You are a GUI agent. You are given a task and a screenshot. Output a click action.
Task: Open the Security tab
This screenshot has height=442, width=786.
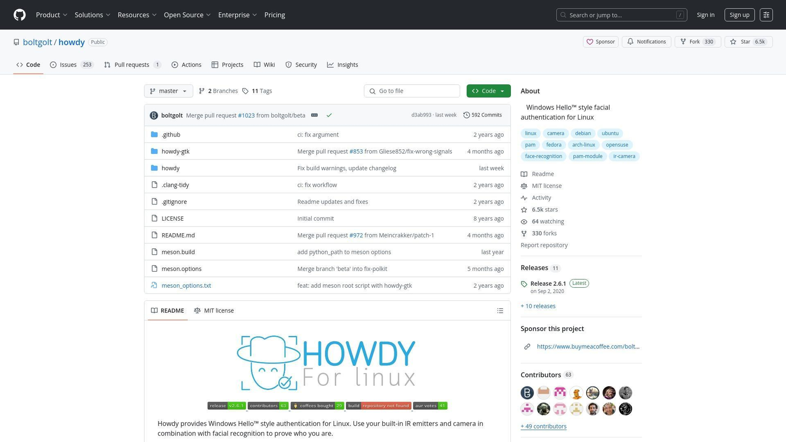tap(301, 65)
